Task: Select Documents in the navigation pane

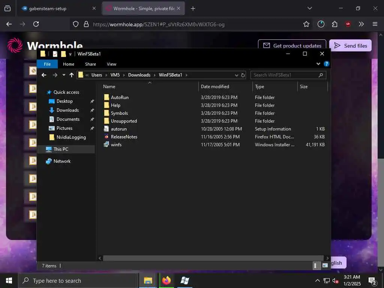Action: 68,119
